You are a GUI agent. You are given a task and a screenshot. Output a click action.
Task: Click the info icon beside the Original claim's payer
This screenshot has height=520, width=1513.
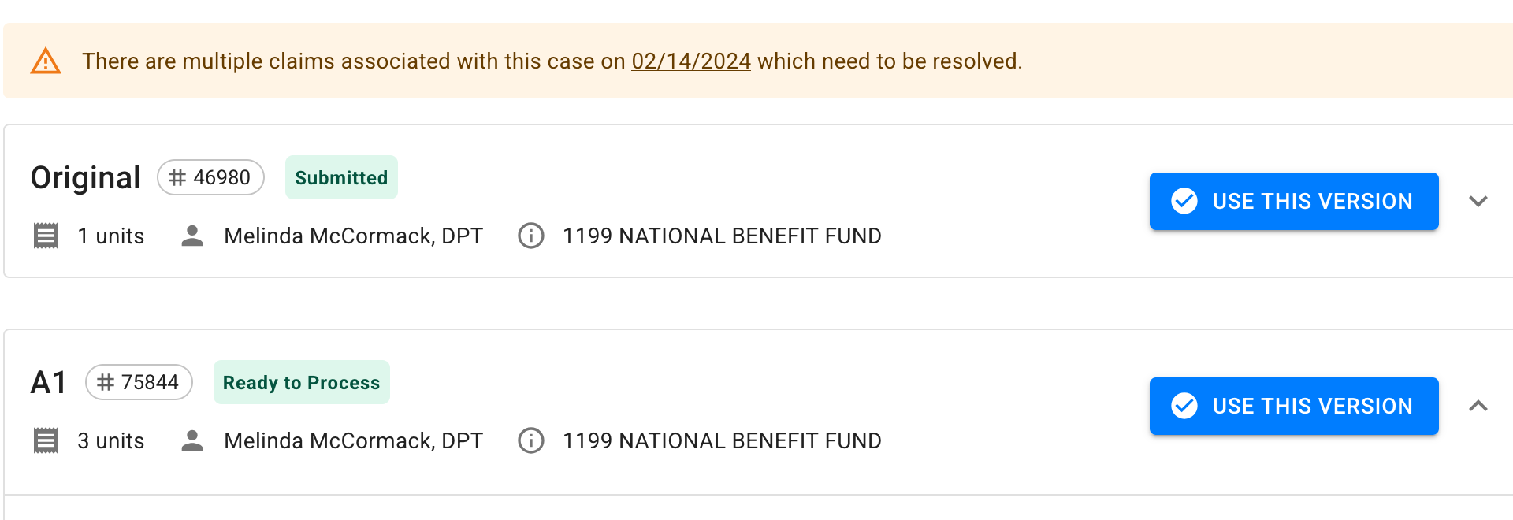(x=531, y=236)
